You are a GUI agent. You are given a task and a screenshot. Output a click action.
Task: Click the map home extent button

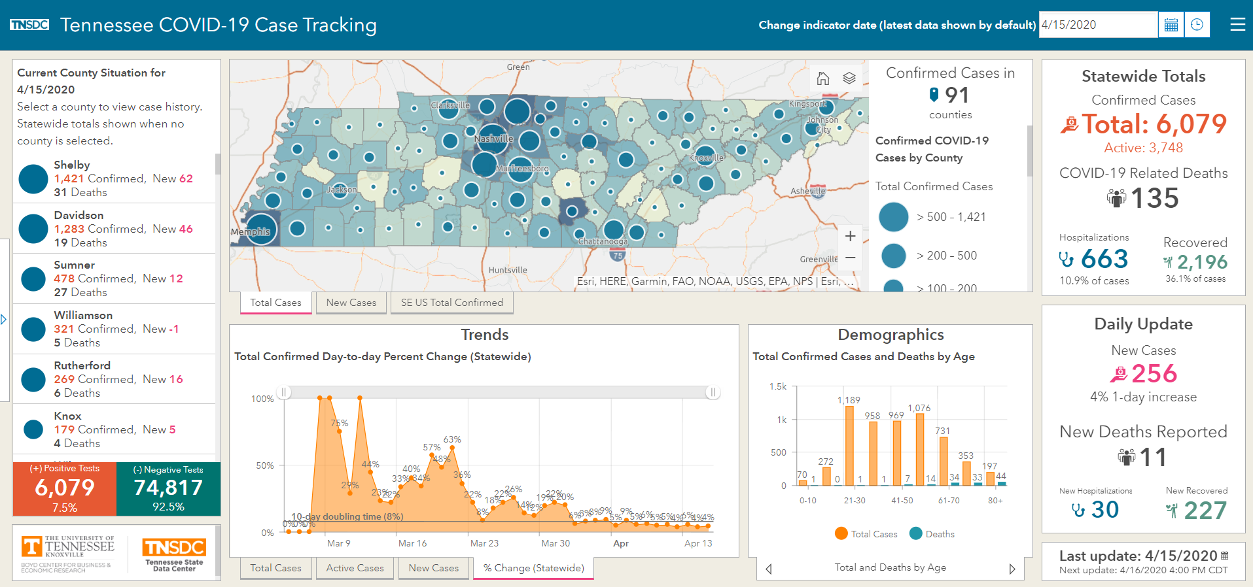click(823, 78)
